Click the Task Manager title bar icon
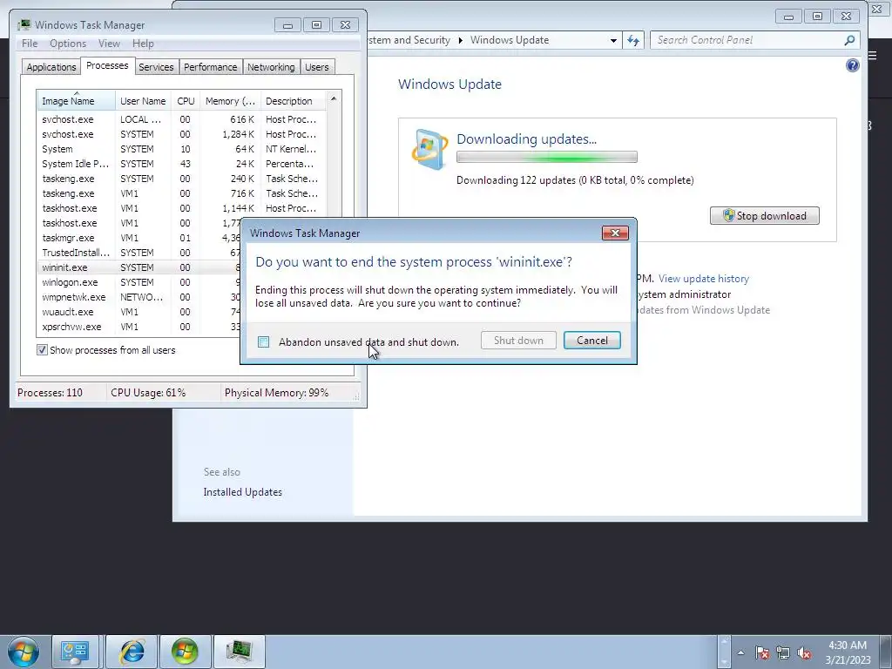 coord(24,25)
